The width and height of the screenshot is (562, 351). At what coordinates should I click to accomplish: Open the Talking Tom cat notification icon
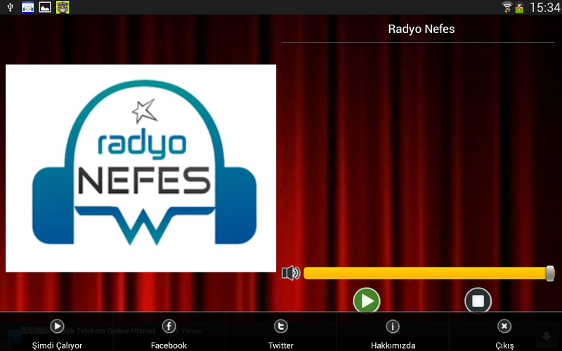tap(63, 7)
